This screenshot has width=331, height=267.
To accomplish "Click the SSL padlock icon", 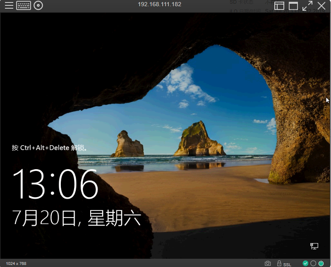I will (x=279, y=263).
